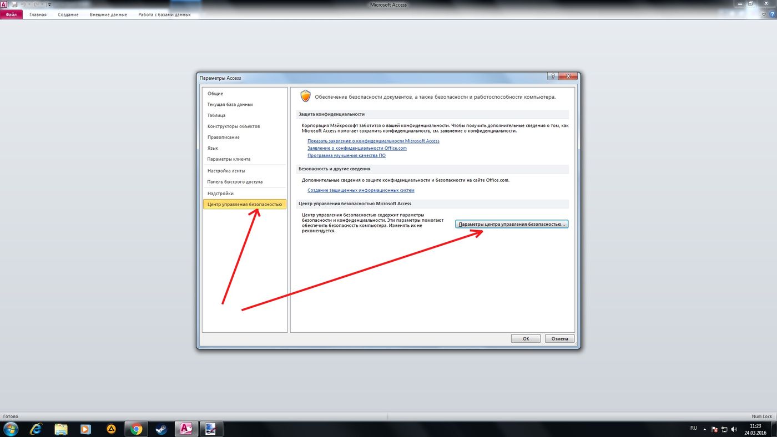The height and width of the screenshot is (437, 777).
Task: Switch to the Главная ribbon tab
Action: coord(38,14)
